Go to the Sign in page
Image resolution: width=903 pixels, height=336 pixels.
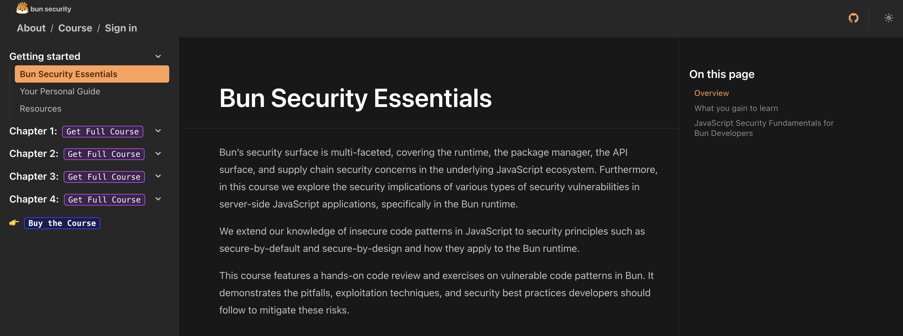pyautogui.click(x=121, y=28)
